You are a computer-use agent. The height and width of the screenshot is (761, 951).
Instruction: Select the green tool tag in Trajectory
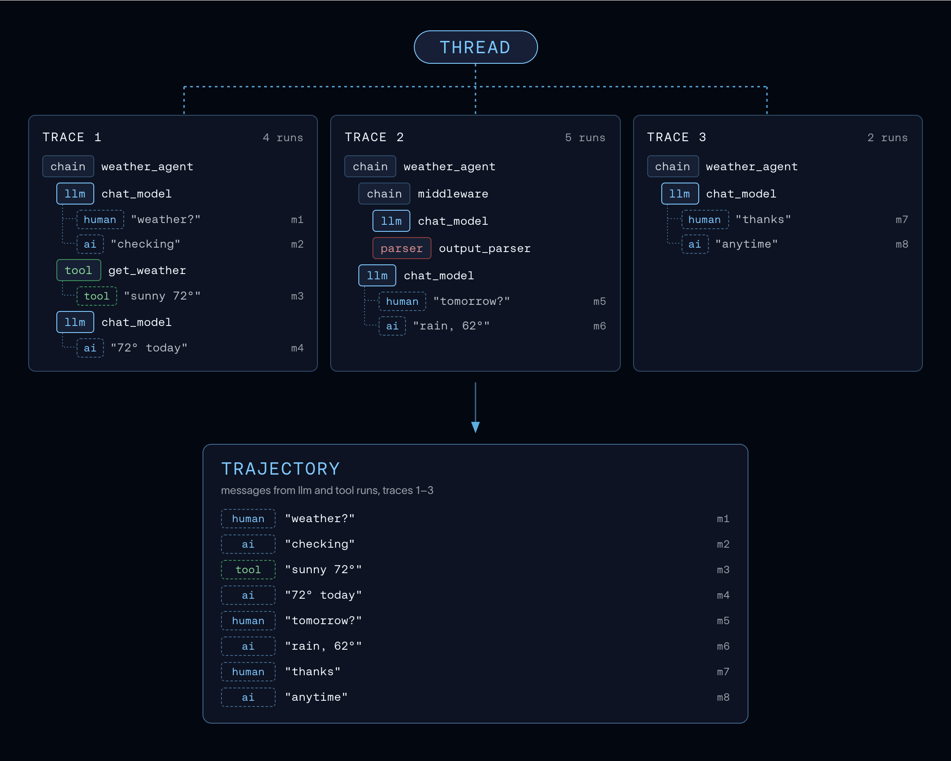[248, 570]
